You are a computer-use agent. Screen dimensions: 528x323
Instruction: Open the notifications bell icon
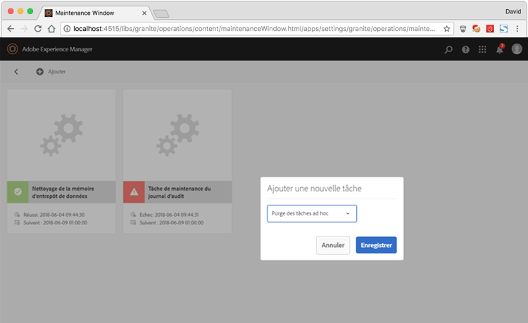click(x=500, y=49)
